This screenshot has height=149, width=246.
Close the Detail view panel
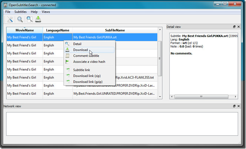pyautogui.click(x=239, y=27)
